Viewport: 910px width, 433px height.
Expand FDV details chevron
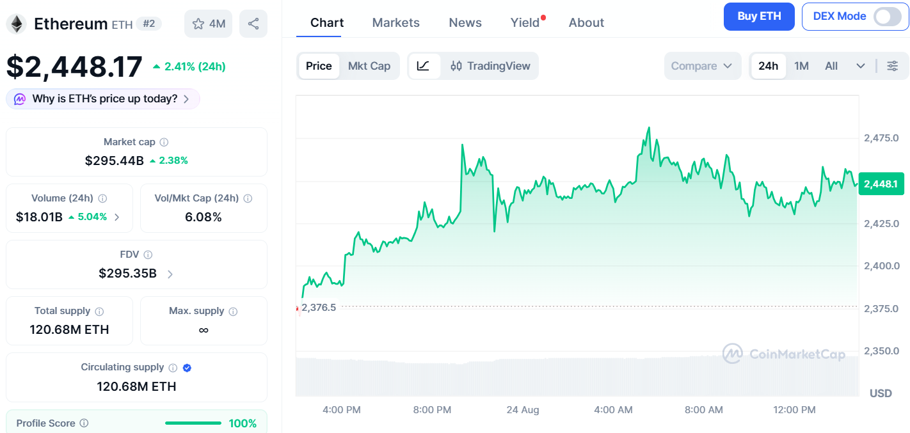pos(170,274)
